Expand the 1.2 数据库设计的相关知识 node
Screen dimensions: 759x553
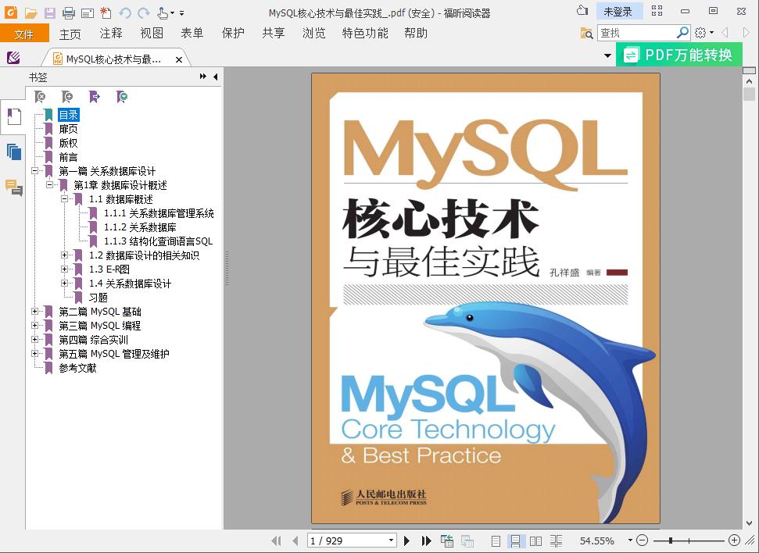(64, 255)
